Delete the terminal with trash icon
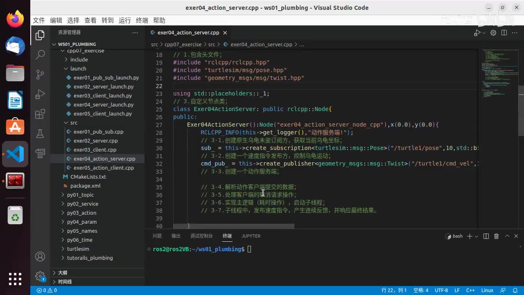 (496, 236)
